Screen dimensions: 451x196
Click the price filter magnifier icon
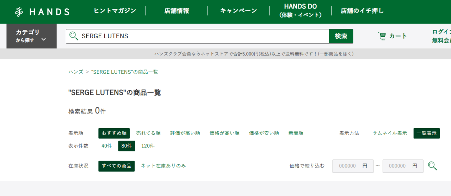point(433,166)
